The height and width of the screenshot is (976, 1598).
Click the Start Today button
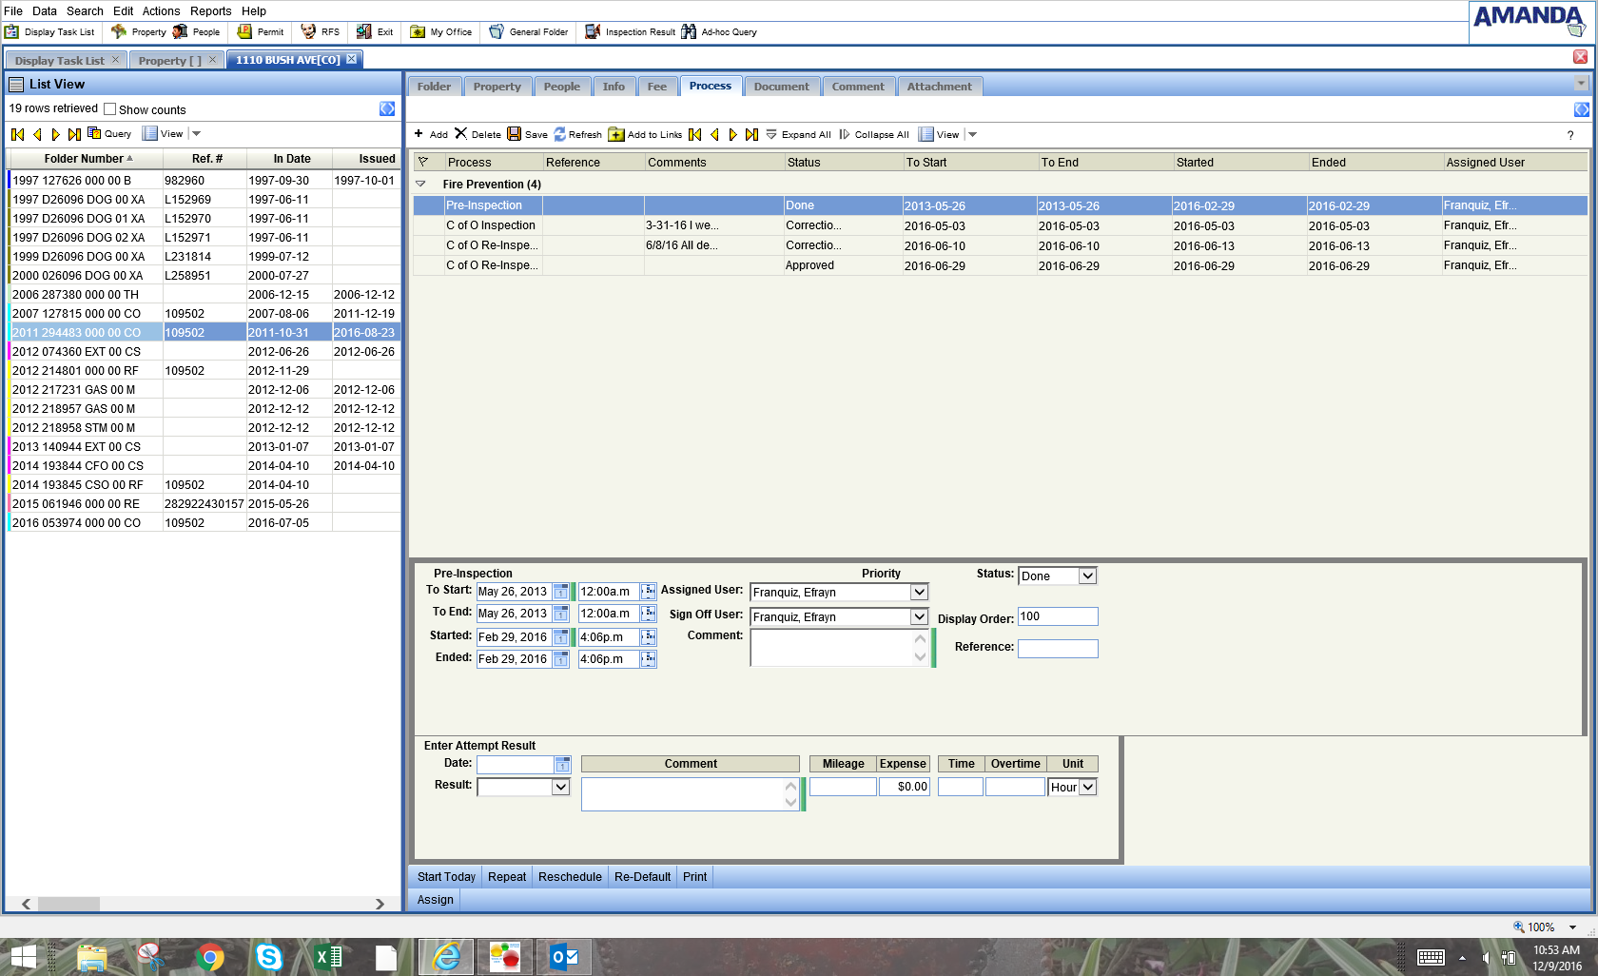tap(446, 876)
